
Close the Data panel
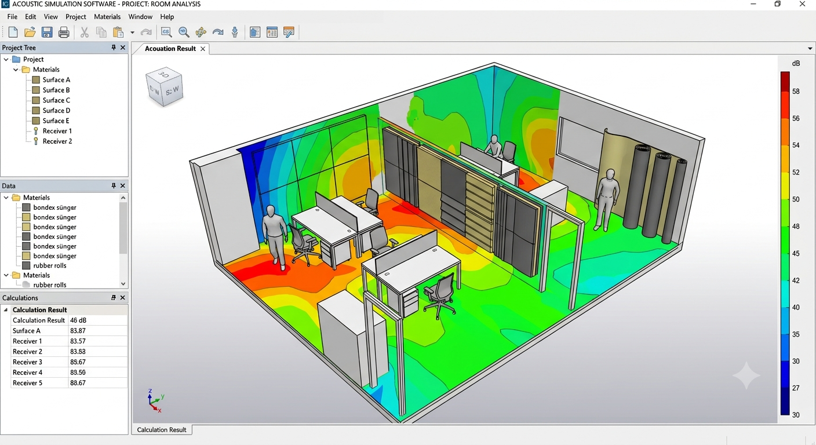(123, 185)
